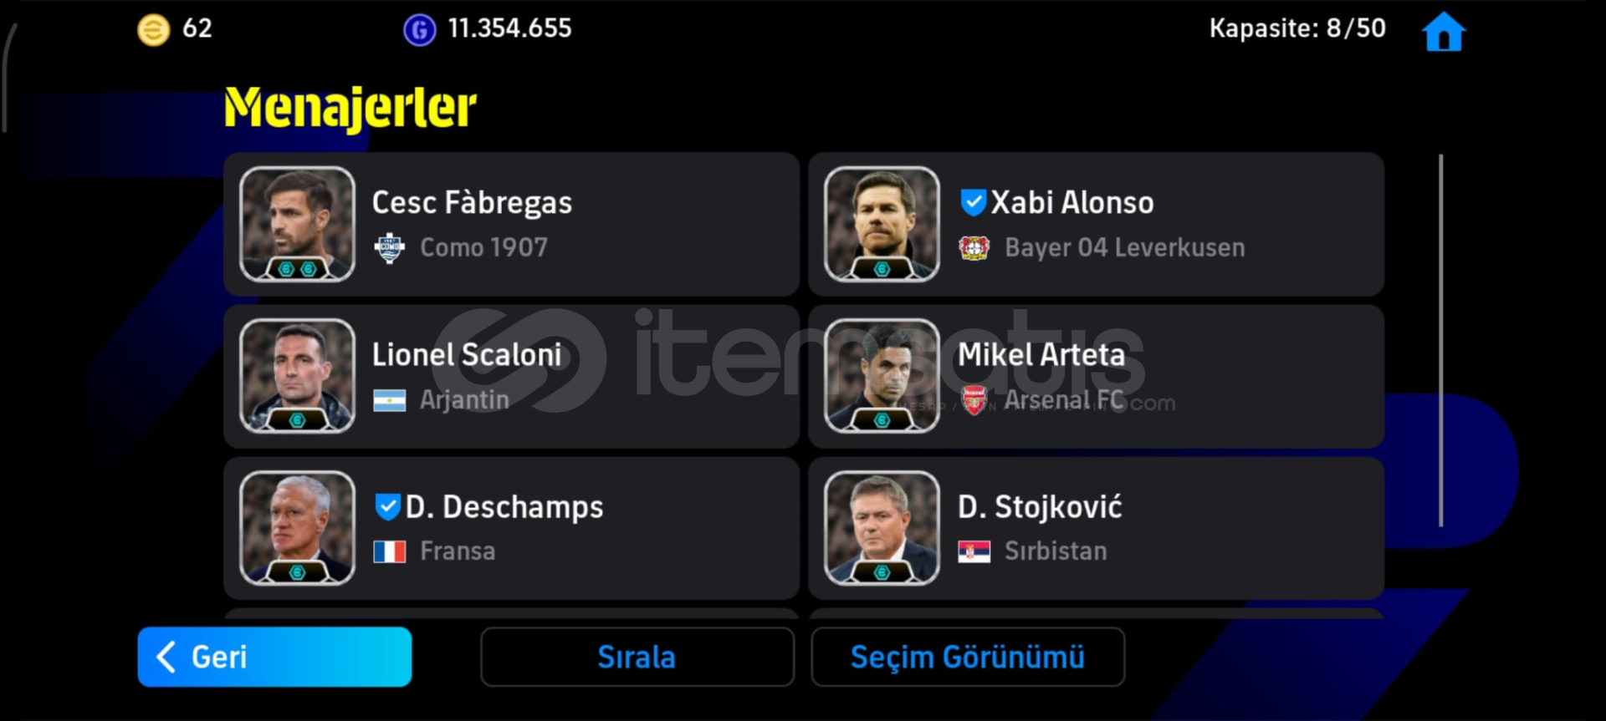Tap the Kapasite 8/50 capacity label

coord(1297,28)
